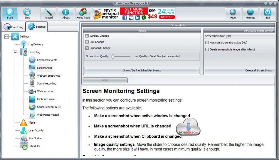The height and width of the screenshot is (160, 279).
Task: Click the Hide program button
Action: click(x=233, y=14)
